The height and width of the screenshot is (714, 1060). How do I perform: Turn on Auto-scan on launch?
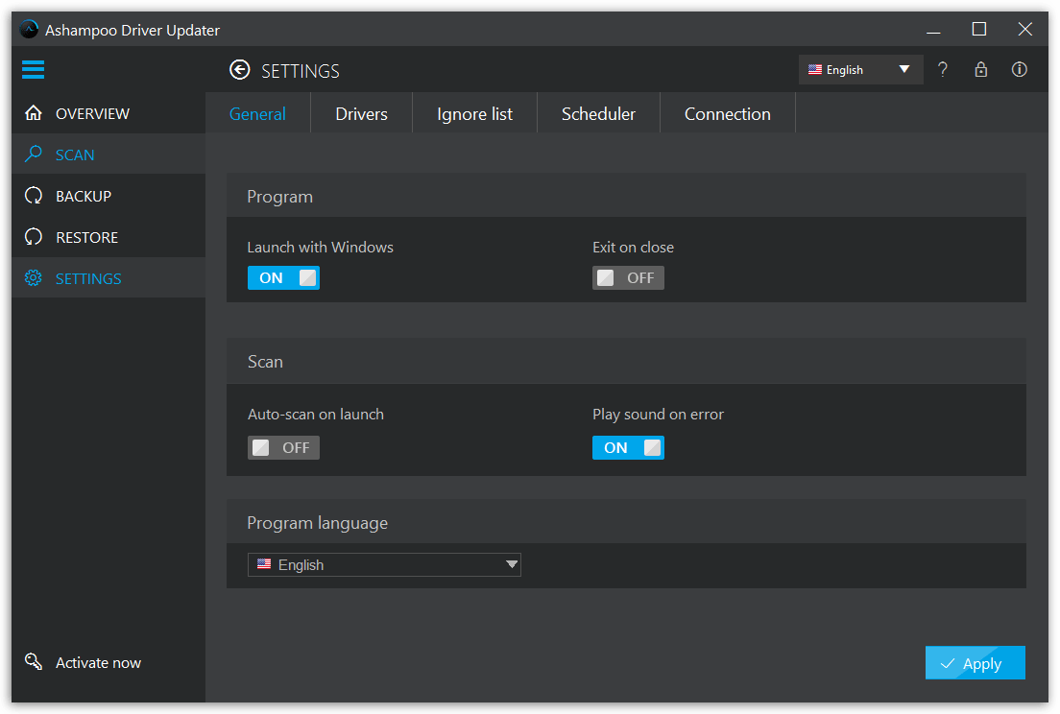tap(283, 447)
